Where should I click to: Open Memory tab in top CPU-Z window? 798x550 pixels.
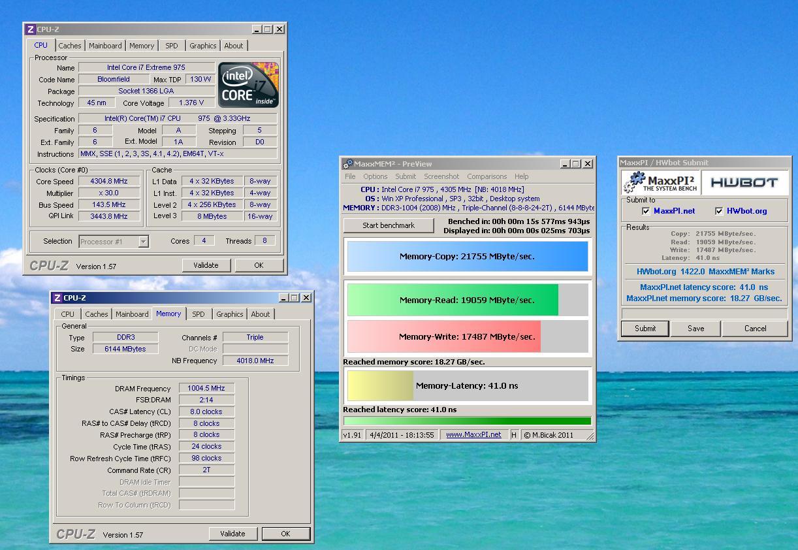(x=142, y=46)
